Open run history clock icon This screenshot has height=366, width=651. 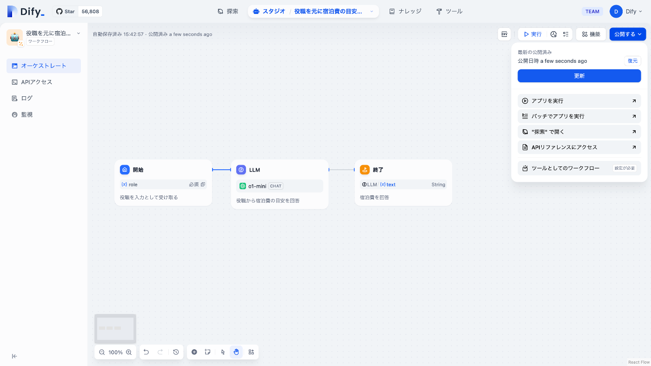pyautogui.click(x=553, y=34)
